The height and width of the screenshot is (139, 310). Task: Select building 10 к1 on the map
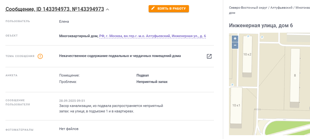tap(236, 106)
